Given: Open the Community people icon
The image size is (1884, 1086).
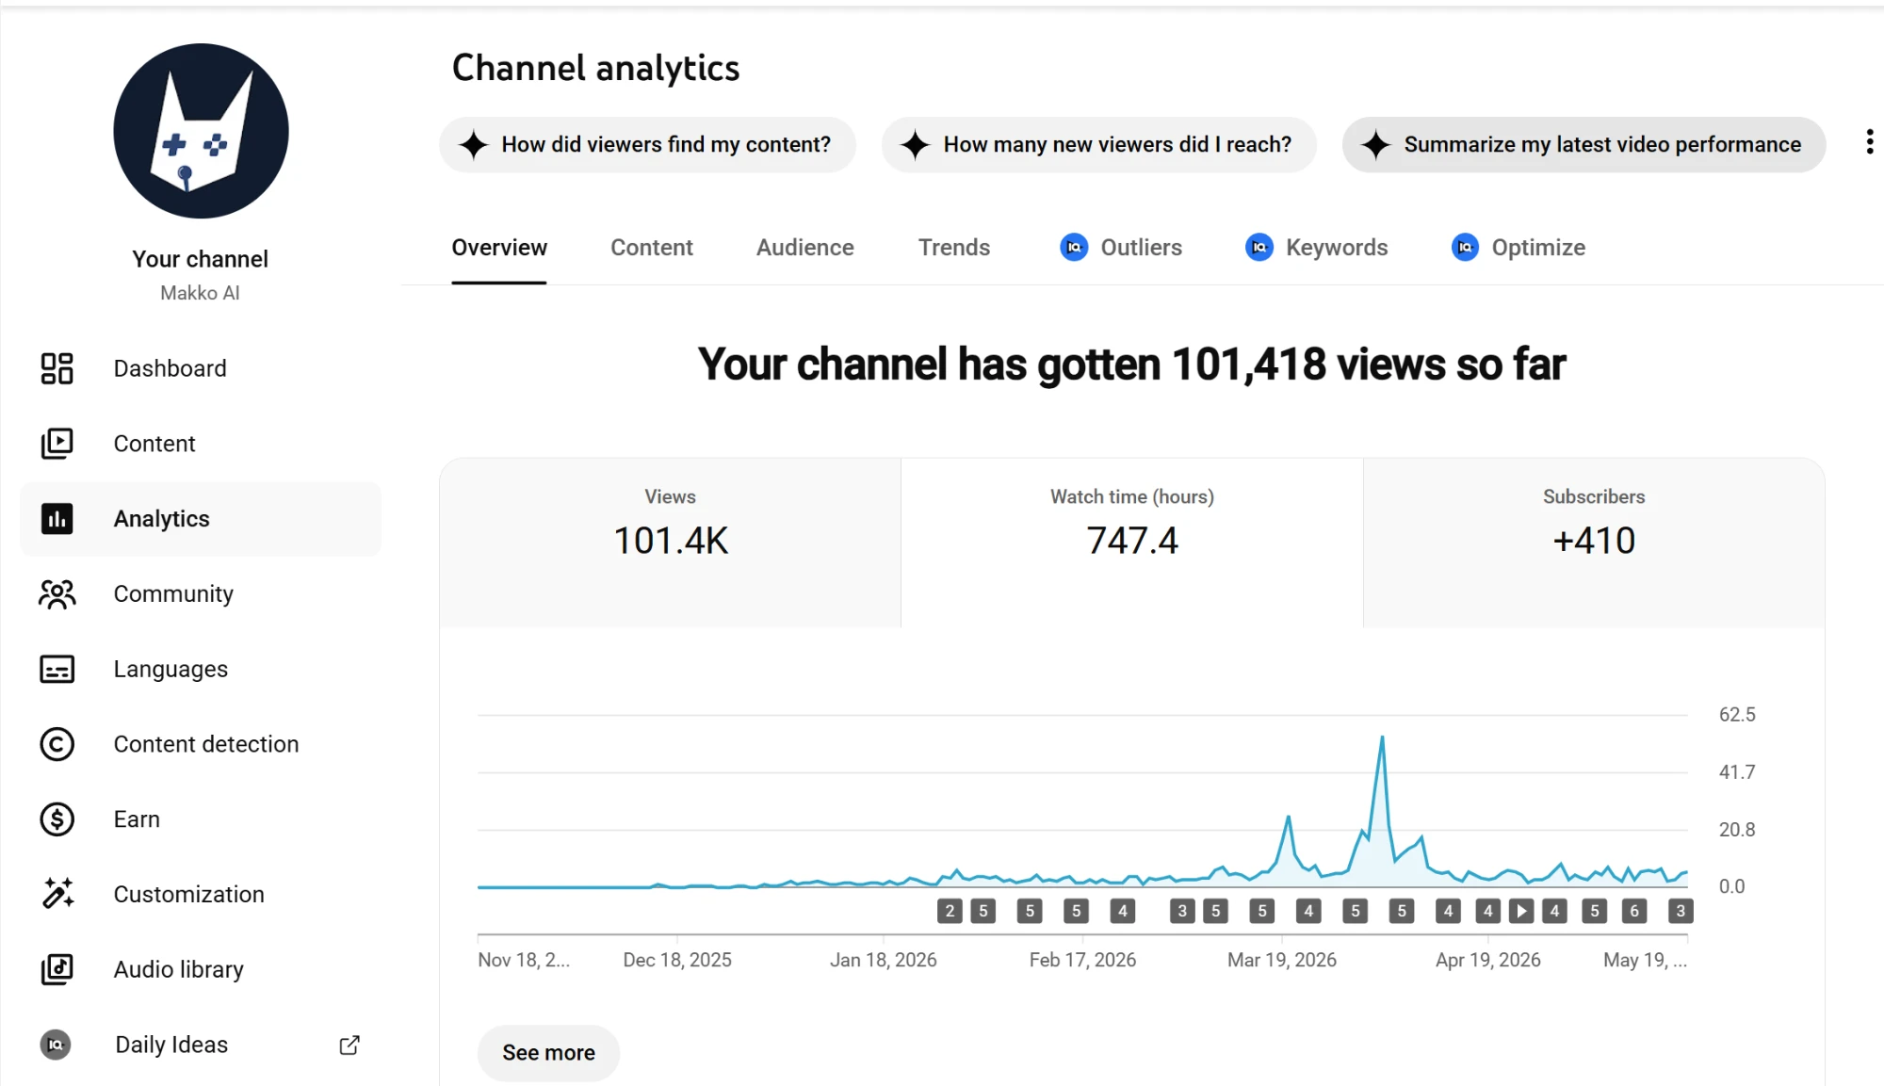Looking at the screenshot, I should [x=57, y=594].
